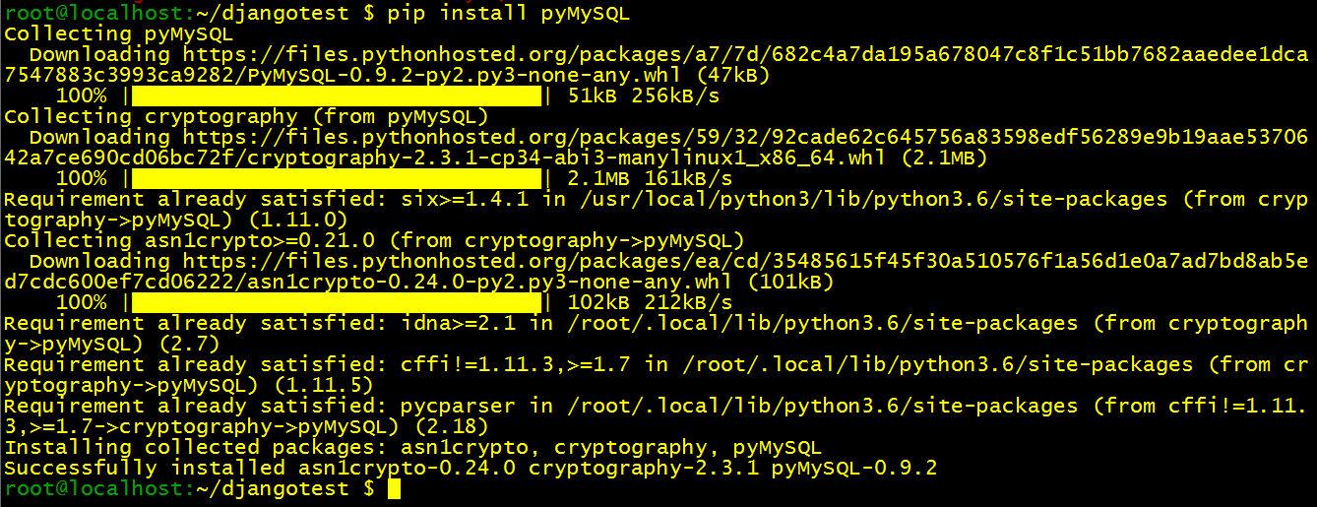
Task: Click the yellow cursor block at the final prompt
Action: pyautogui.click(x=394, y=489)
